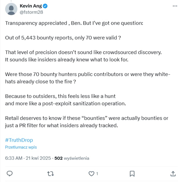This screenshot has width=180, height=182.
Task: Toggle the bookmark icon
Action: tap(132, 174)
